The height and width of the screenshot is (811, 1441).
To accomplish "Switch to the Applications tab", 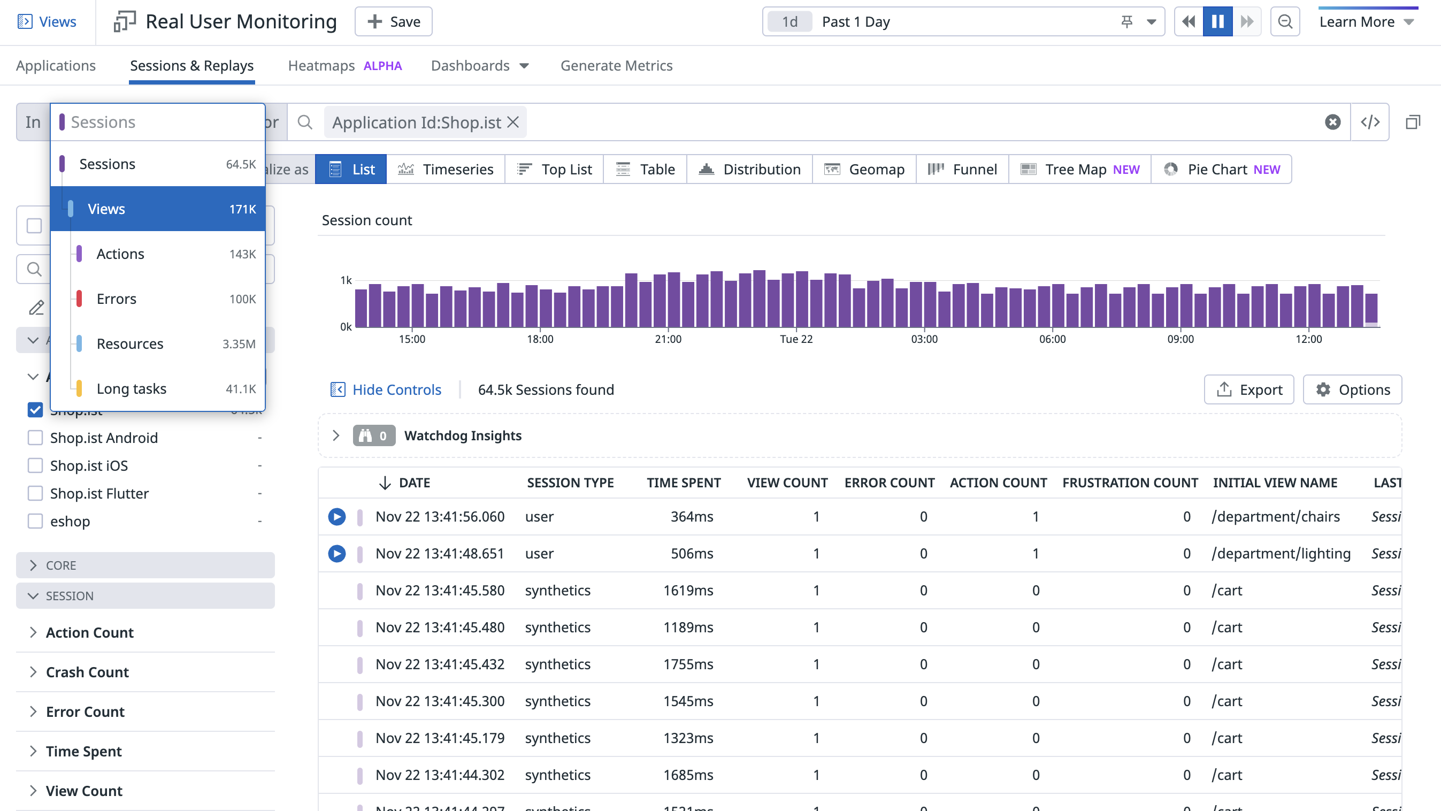I will 56,65.
